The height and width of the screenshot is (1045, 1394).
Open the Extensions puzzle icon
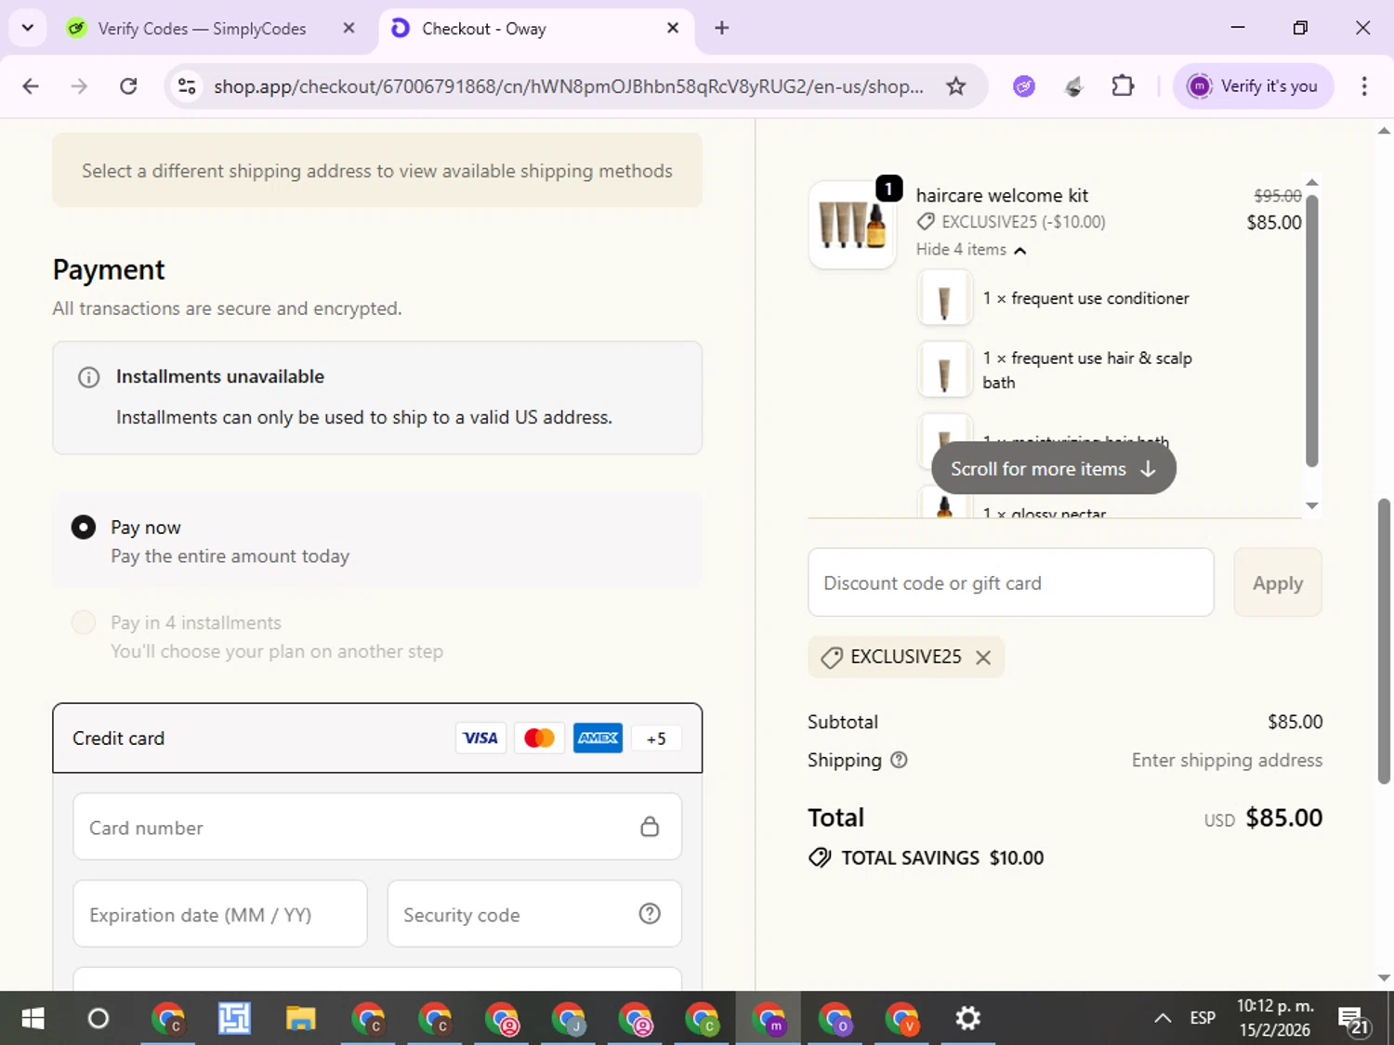tap(1123, 86)
